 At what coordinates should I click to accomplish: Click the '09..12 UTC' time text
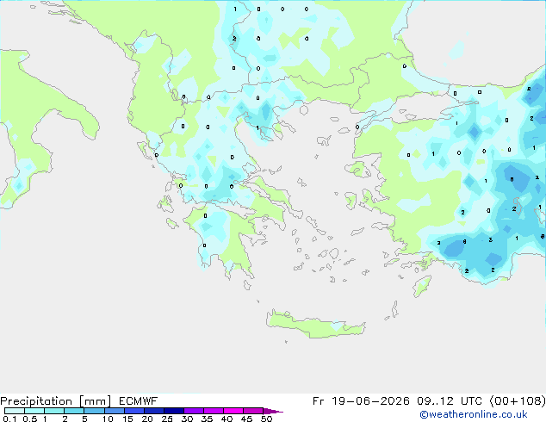(450, 401)
